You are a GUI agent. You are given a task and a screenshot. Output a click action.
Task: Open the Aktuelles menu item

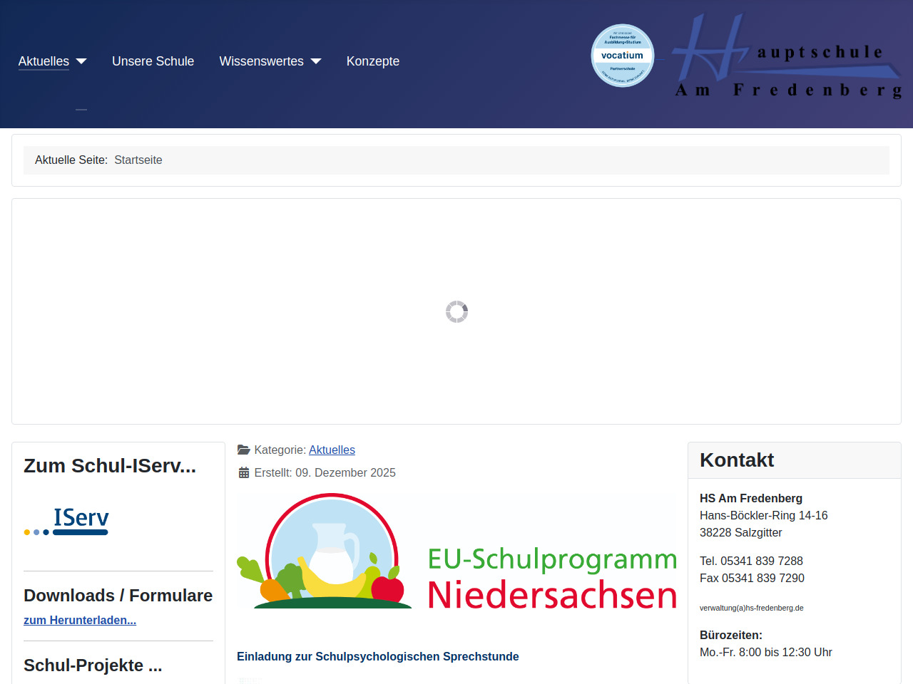pyautogui.click(x=44, y=61)
